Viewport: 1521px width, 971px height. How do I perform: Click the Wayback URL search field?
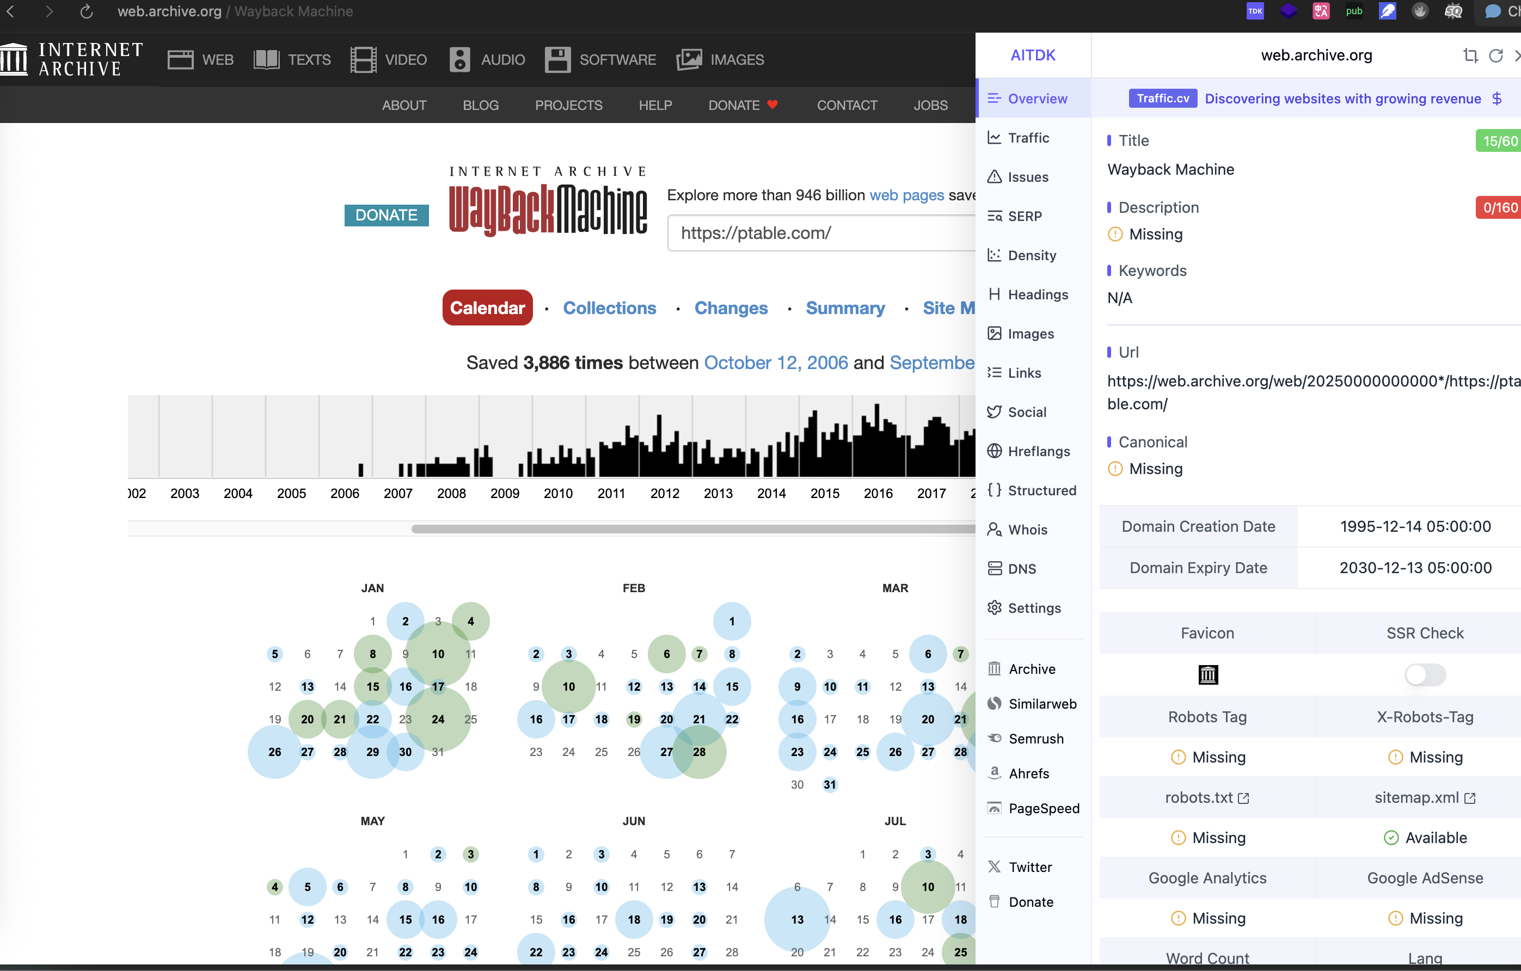(821, 233)
